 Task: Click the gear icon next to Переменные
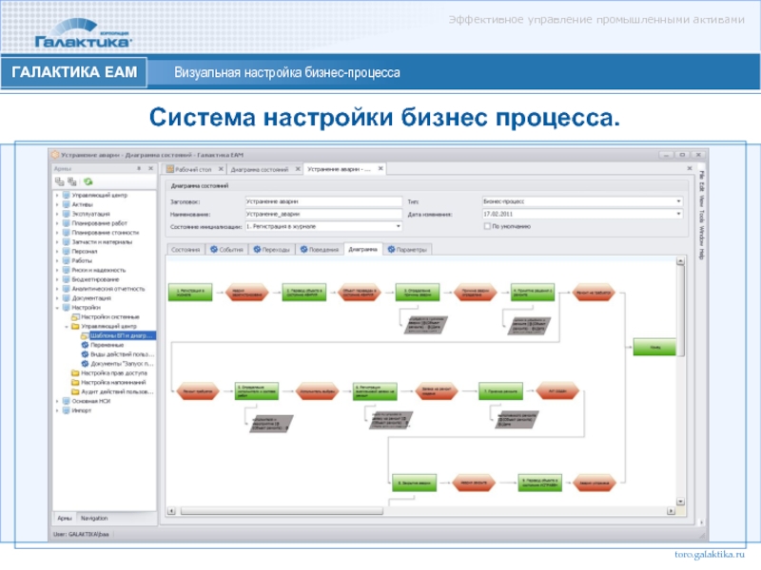(85, 345)
